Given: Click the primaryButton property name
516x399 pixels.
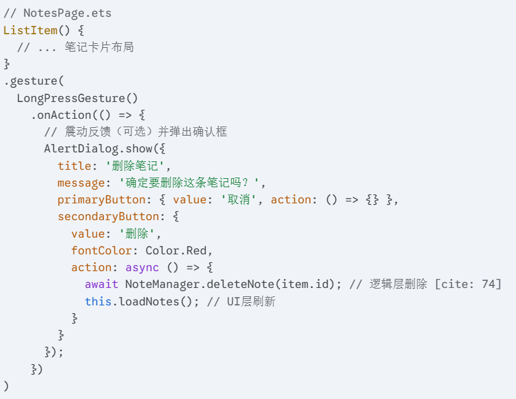Looking at the screenshot, I should pos(101,200).
